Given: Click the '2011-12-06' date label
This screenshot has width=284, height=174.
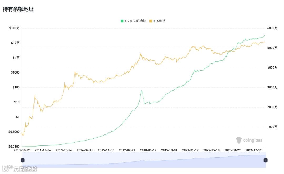Looking at the screenshot, I should click(x=43, y=150).
